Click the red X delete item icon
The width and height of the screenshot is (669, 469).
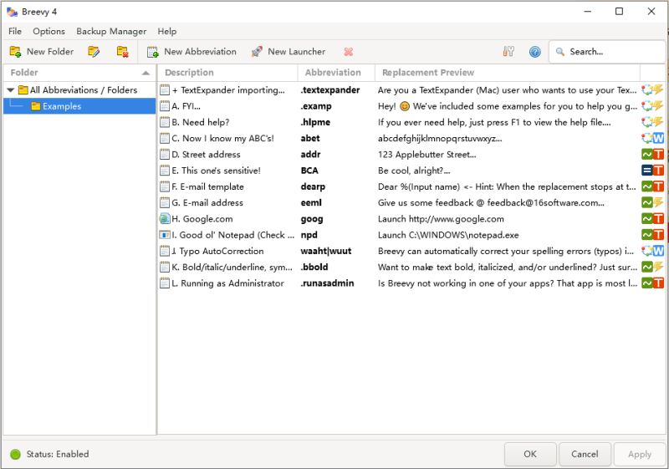[x=349, y=52]
